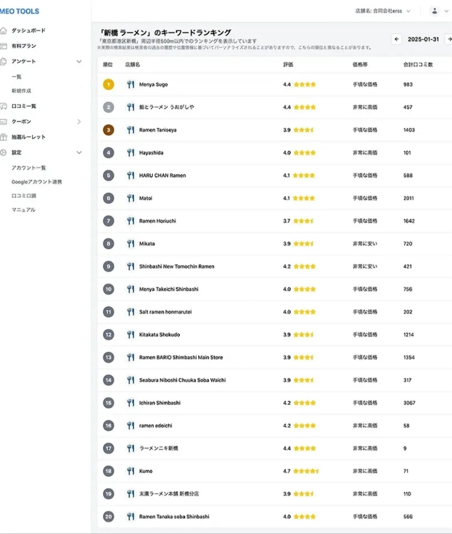Click the 2025-01-31 date field
The height and width of the screenshot is (534, 452).
423,39
